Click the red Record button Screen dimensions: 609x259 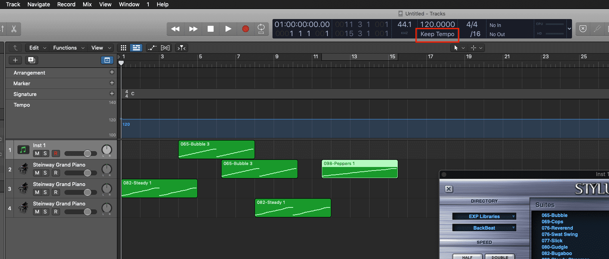(246, 29)
